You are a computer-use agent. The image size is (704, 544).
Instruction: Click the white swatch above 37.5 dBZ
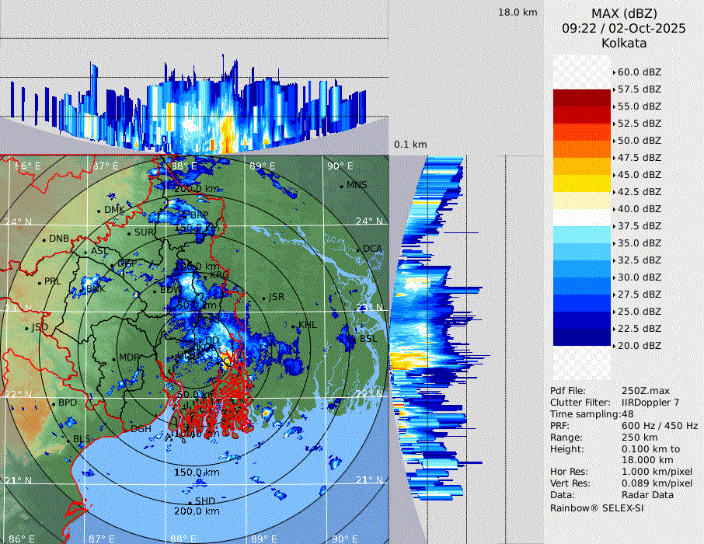(582, 218)
